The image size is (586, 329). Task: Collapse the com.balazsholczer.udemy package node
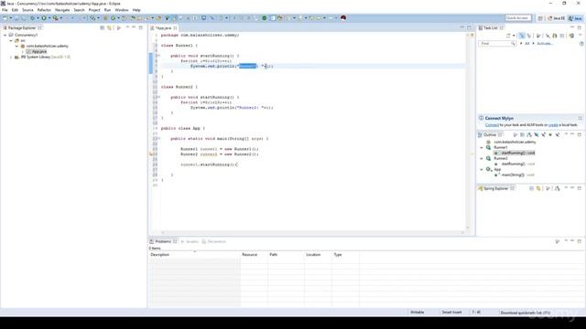point(16,46)
